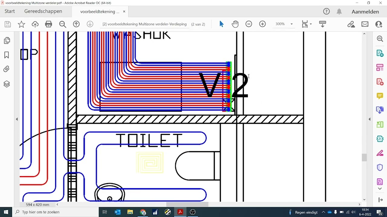Open the help question mark menu
The width and height of the screenshot is (387, 217).
pos(326,11)
